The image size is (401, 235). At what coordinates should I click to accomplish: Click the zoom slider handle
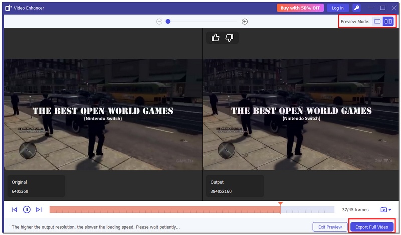point(168,21)
